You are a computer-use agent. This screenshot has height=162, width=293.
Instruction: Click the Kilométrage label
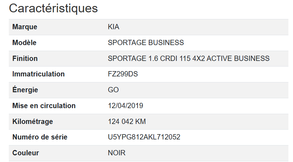pyautogui.click(x=32, y=122)
